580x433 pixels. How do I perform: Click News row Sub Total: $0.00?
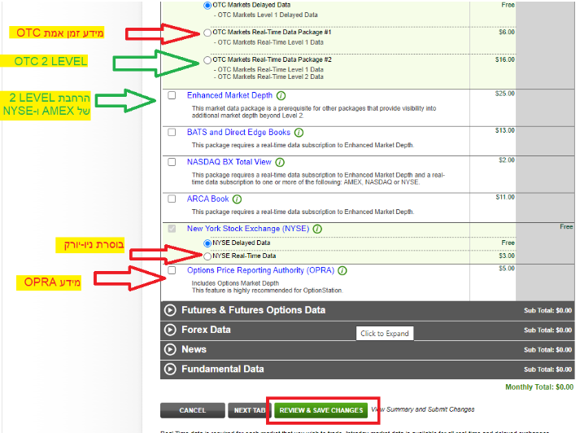(x=547, y=350)
